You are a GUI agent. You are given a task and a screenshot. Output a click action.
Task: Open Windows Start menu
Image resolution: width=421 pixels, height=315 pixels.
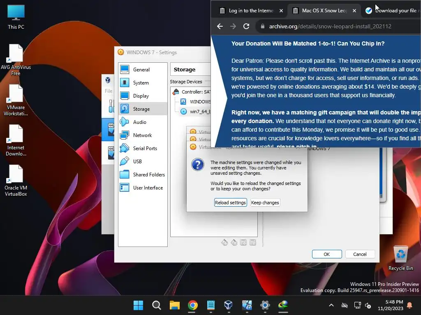tap(139, 305)
